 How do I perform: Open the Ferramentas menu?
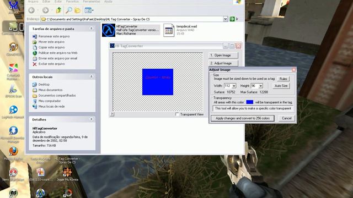[92, 1]
